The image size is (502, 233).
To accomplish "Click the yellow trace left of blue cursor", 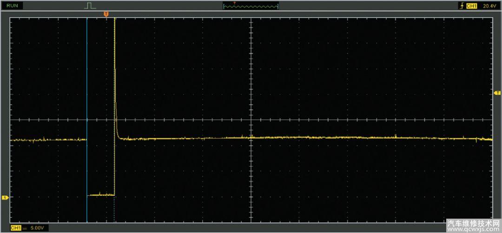I will [46, 139].
